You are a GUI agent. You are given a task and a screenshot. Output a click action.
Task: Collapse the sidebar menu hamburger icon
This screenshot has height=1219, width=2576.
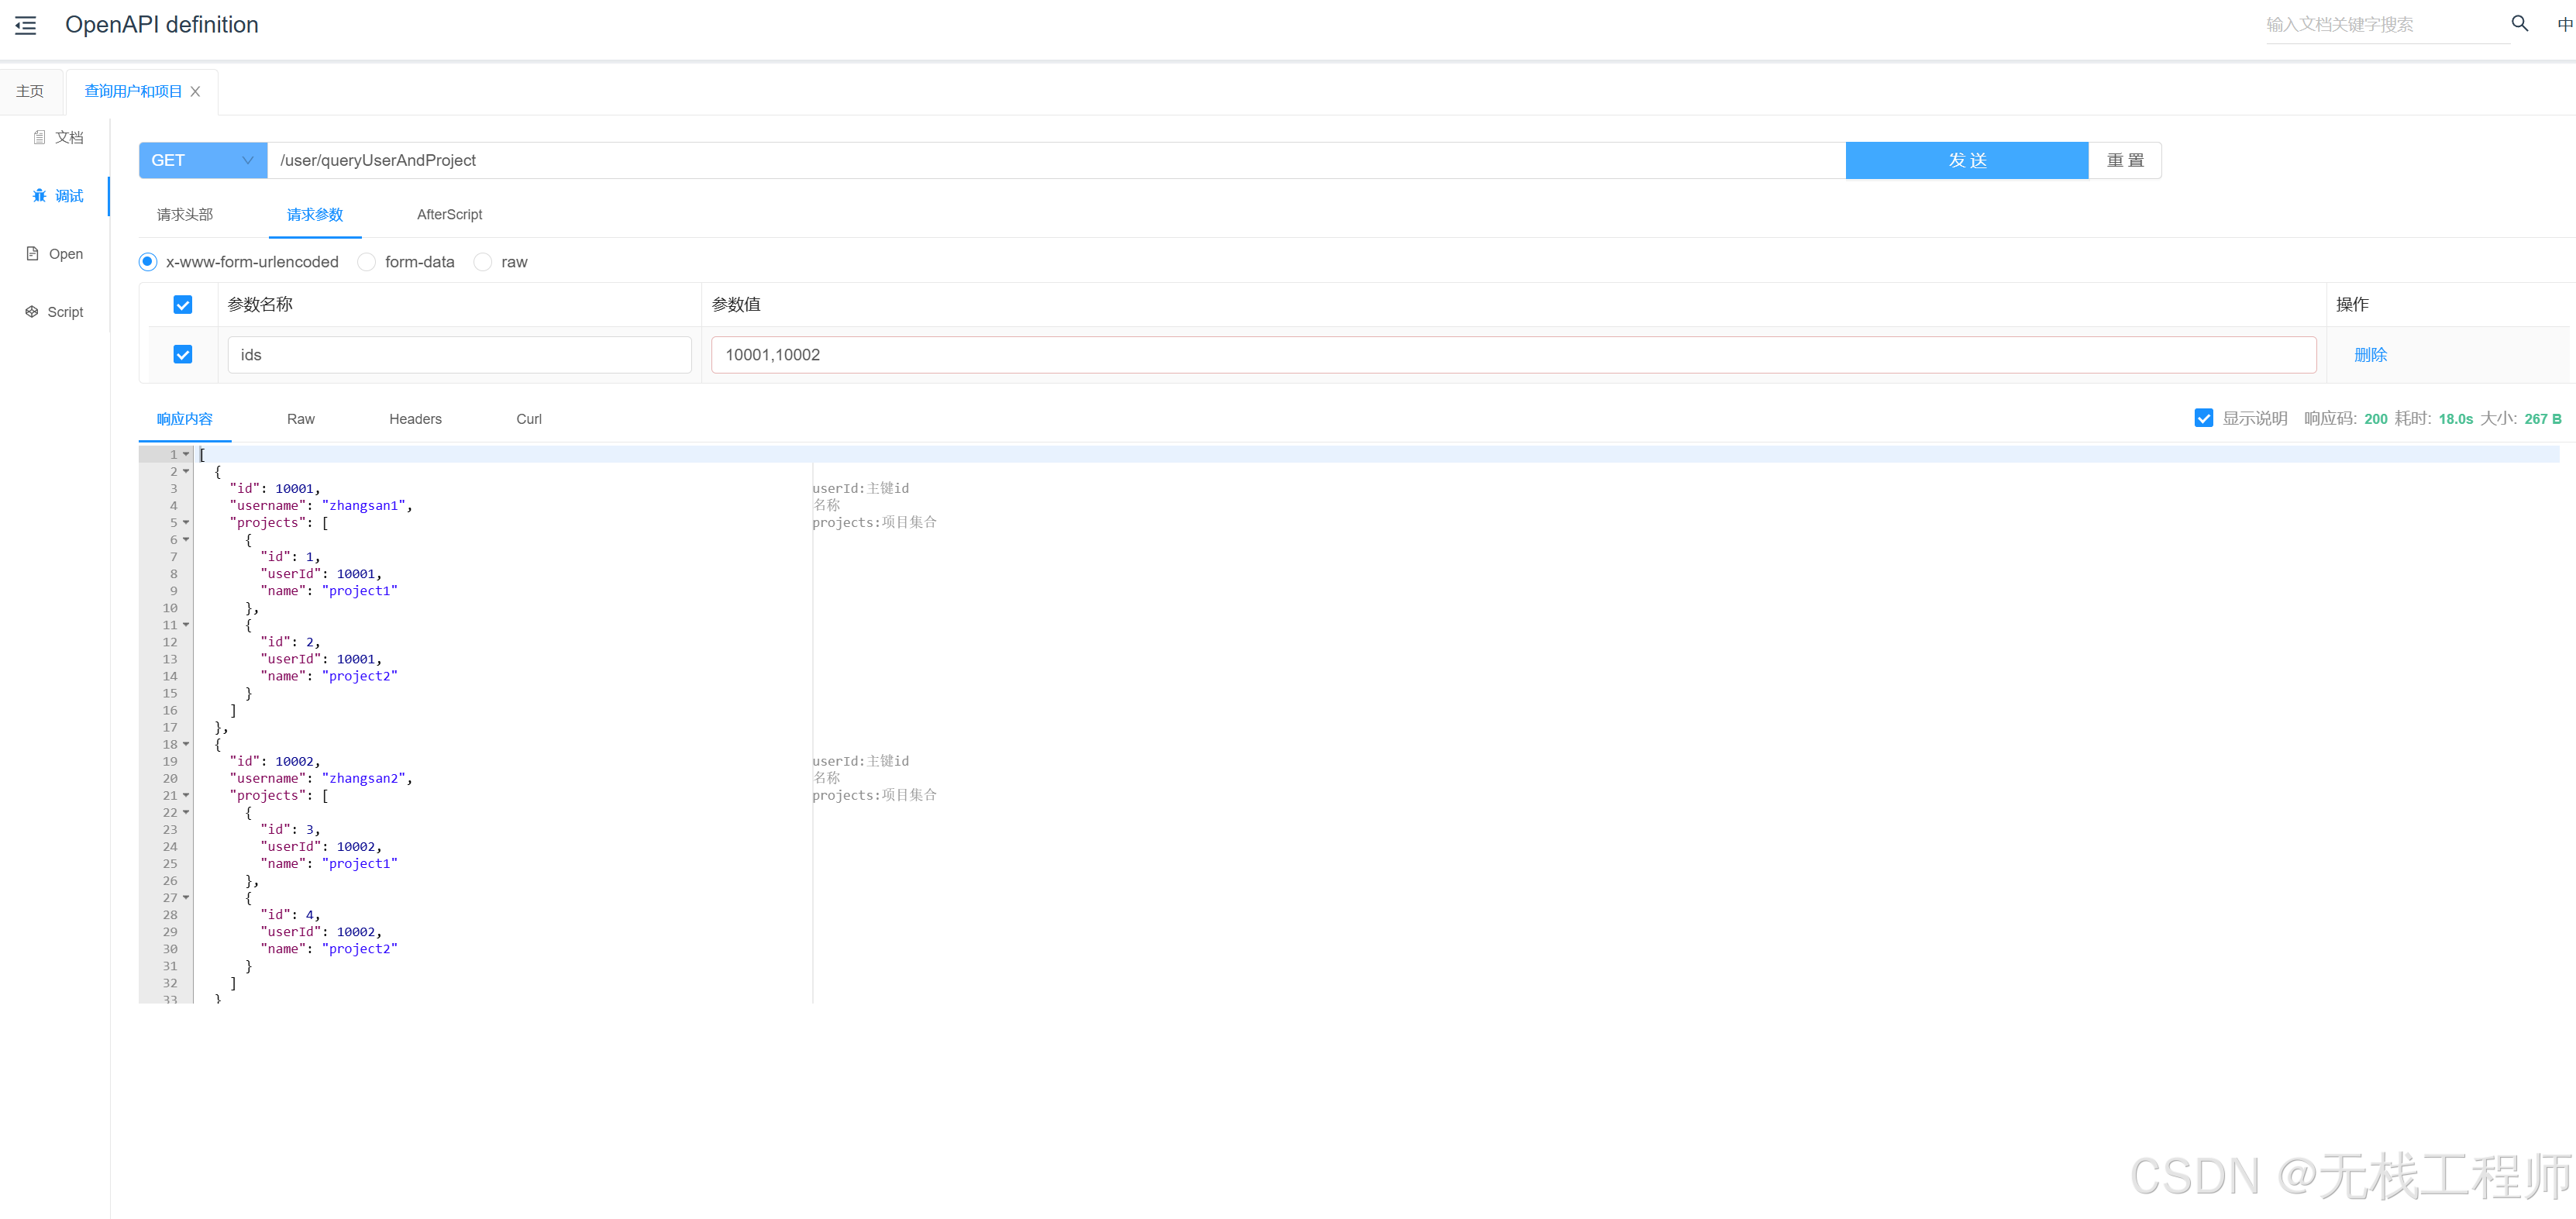coord(26,25)
